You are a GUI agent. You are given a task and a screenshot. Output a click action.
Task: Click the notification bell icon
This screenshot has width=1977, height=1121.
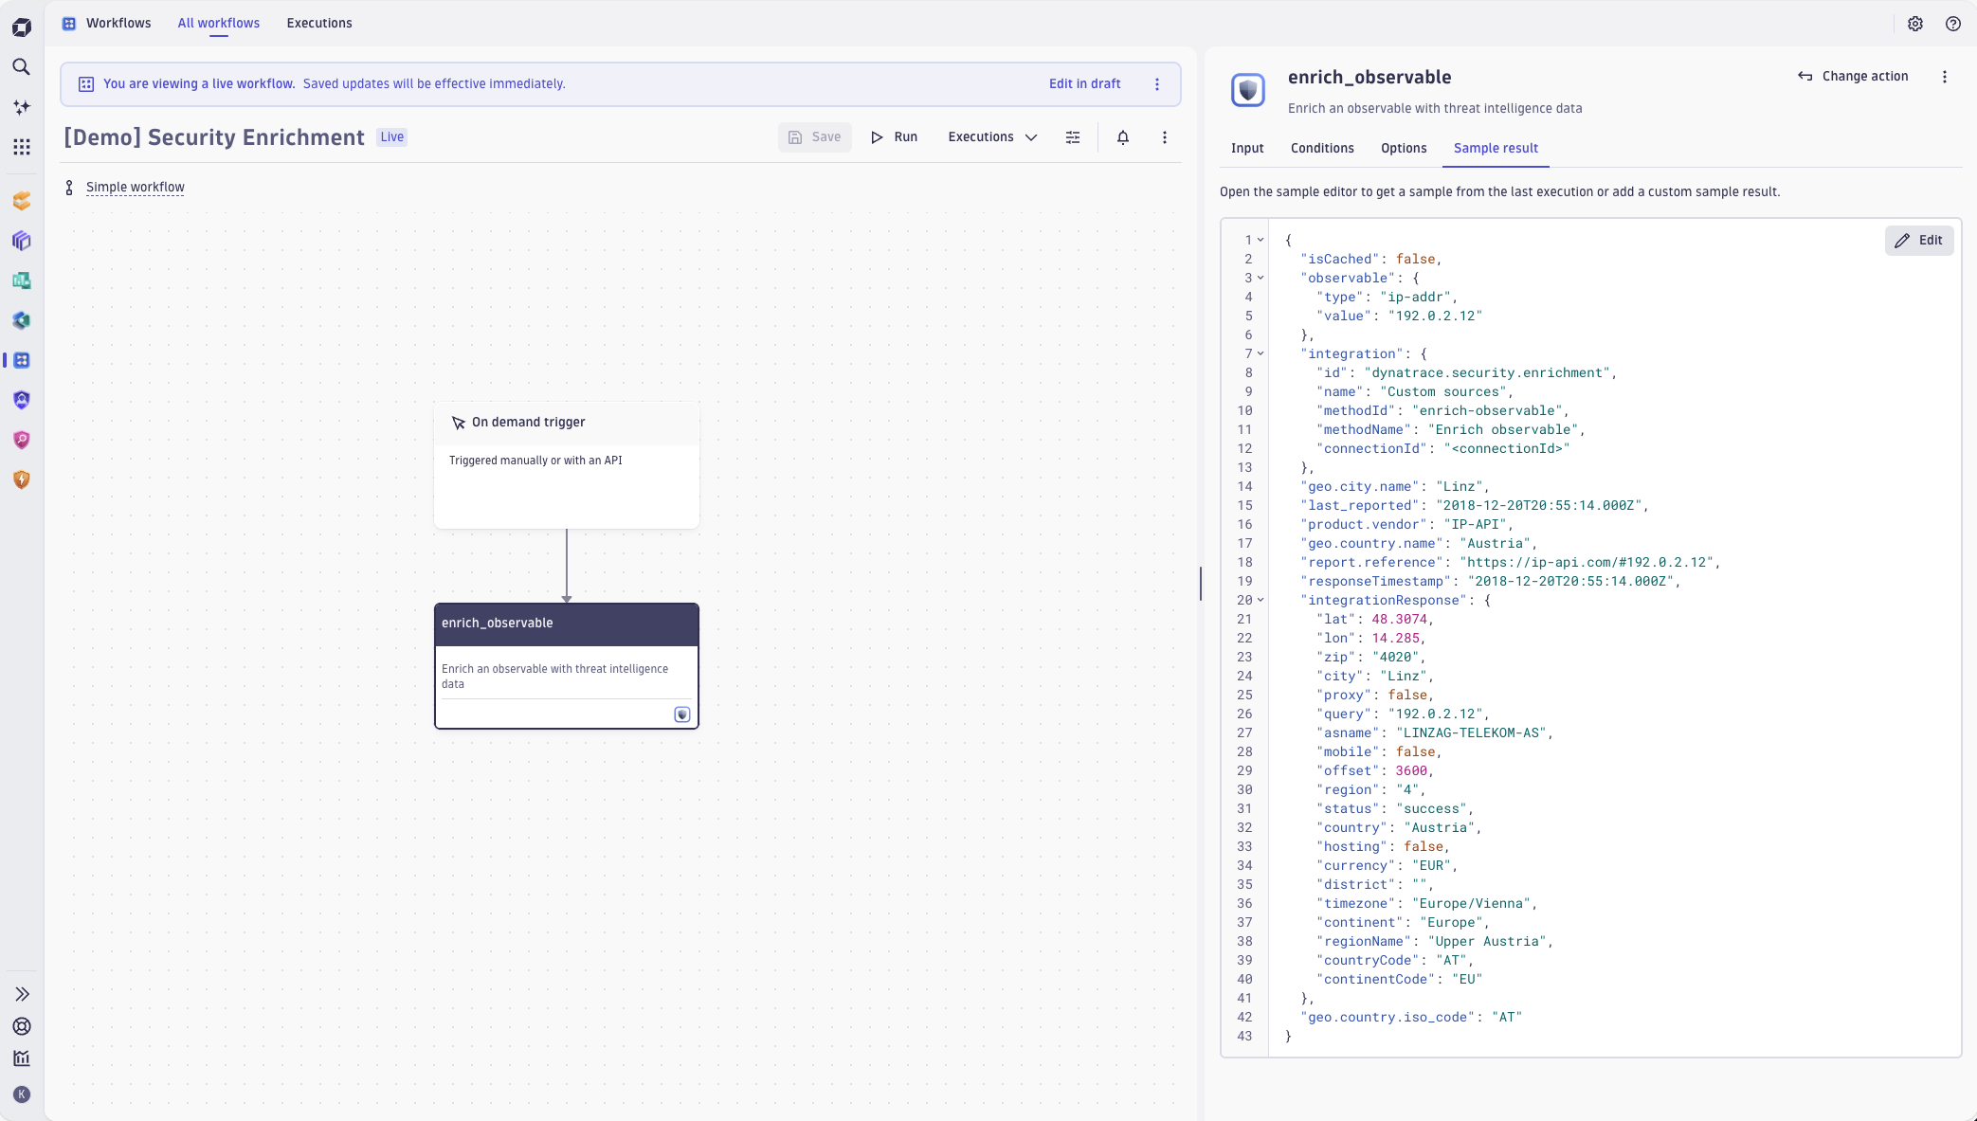pyautogui.click(x=1122, y=137)
